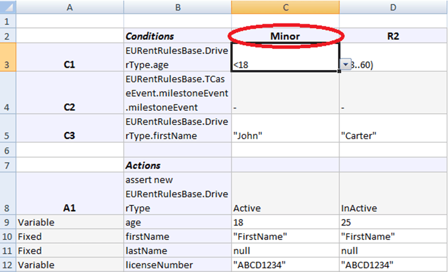Select column C header
Screen dimensions: 448x272
click(x=286, y=7)
